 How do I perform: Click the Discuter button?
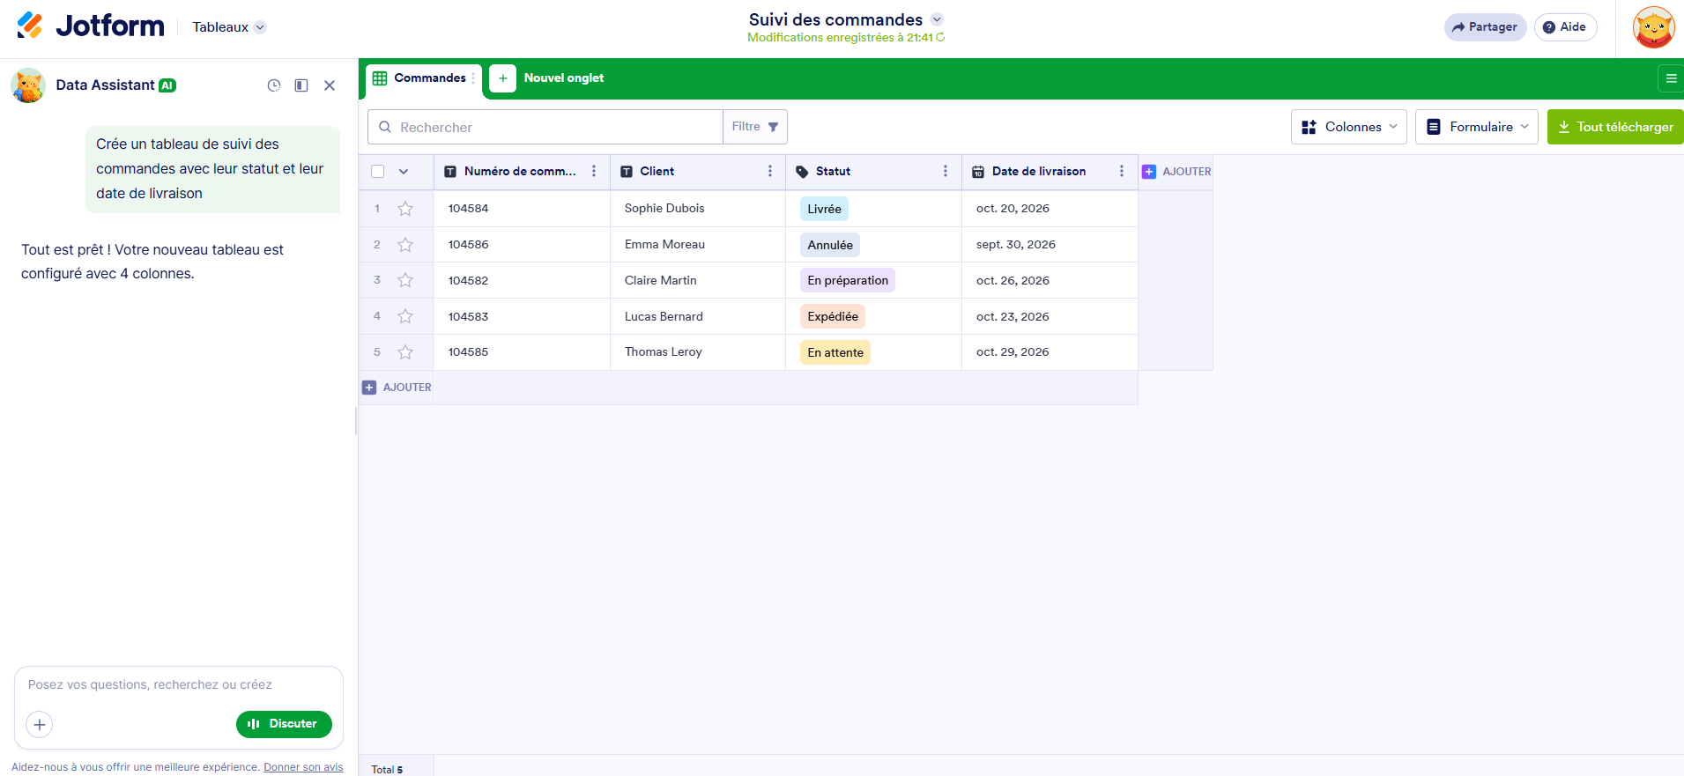(284, 724)
